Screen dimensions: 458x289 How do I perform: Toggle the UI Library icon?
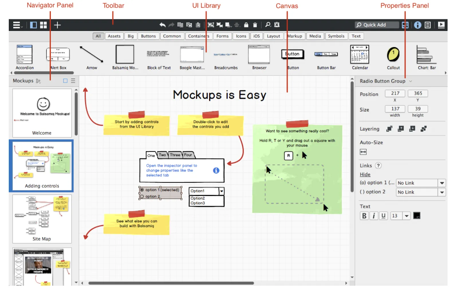[405, 25]
